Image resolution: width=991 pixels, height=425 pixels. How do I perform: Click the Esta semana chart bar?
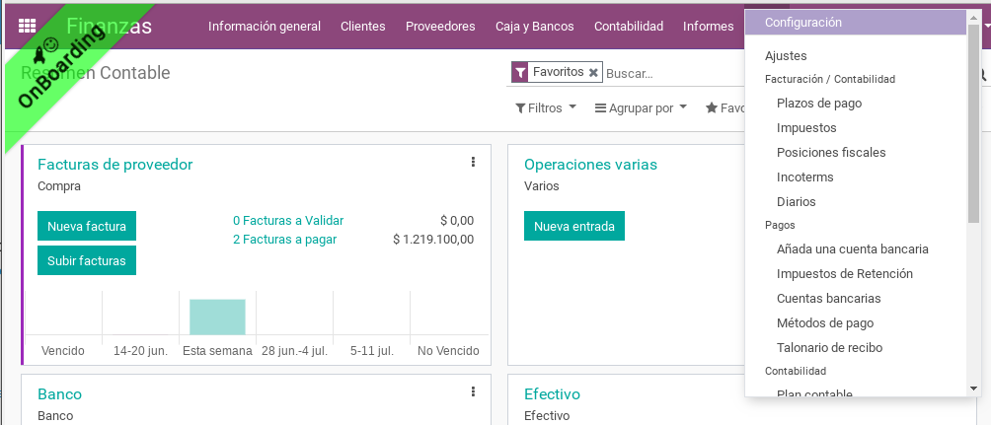coord(217,317)
